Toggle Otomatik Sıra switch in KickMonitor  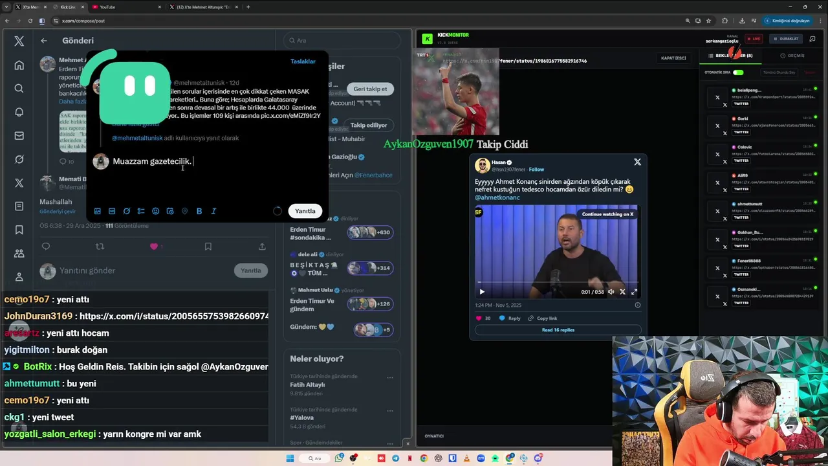[738, 72]
